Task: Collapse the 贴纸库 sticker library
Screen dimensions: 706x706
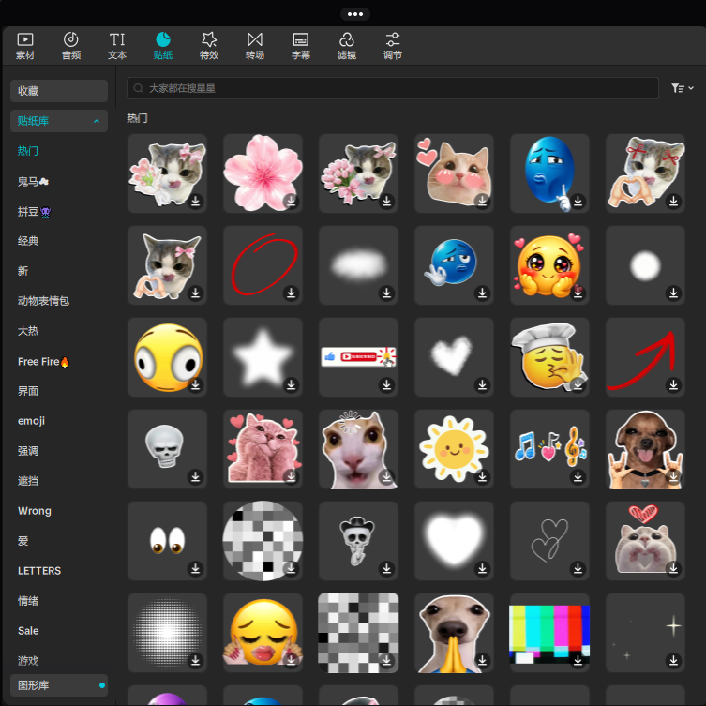Action: tap(59, 121)
